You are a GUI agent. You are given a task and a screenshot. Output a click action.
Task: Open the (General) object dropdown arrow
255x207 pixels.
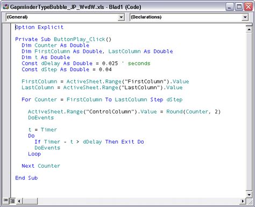coord(121,17)
